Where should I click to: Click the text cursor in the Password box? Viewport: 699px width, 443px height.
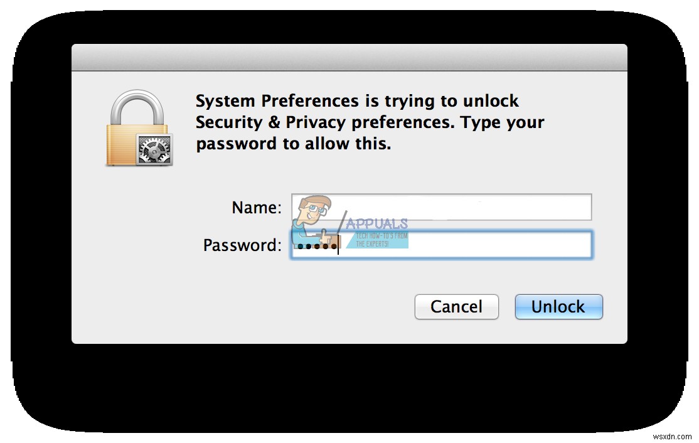(339, 245)
